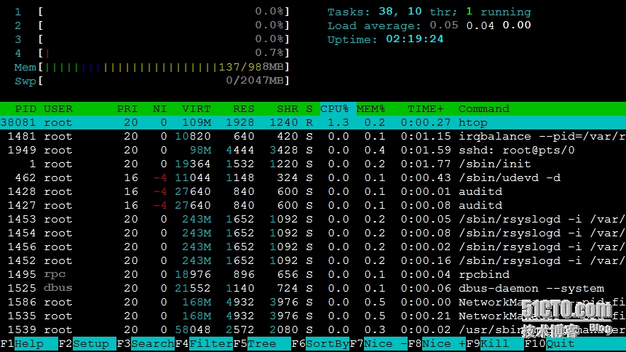Click the PRI column header
The image size is (626, 352).
click(x=127, y=109)
